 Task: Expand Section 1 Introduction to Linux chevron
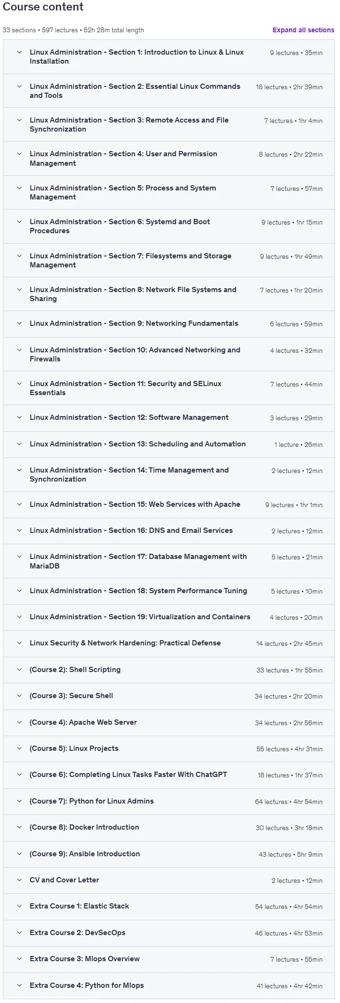click(x=19, y=53)
